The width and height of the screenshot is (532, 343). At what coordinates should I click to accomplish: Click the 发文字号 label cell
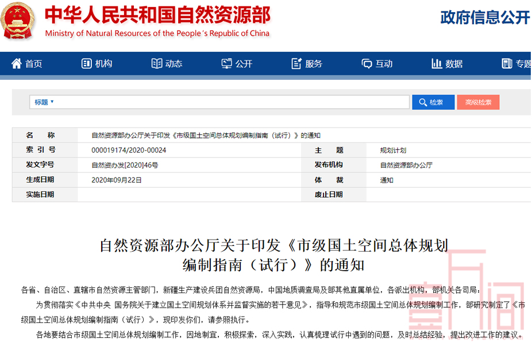point(45,165)
